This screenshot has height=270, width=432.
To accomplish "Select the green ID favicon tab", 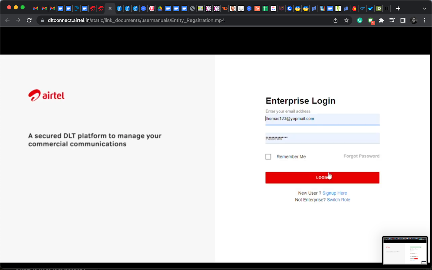I will 379,9.
